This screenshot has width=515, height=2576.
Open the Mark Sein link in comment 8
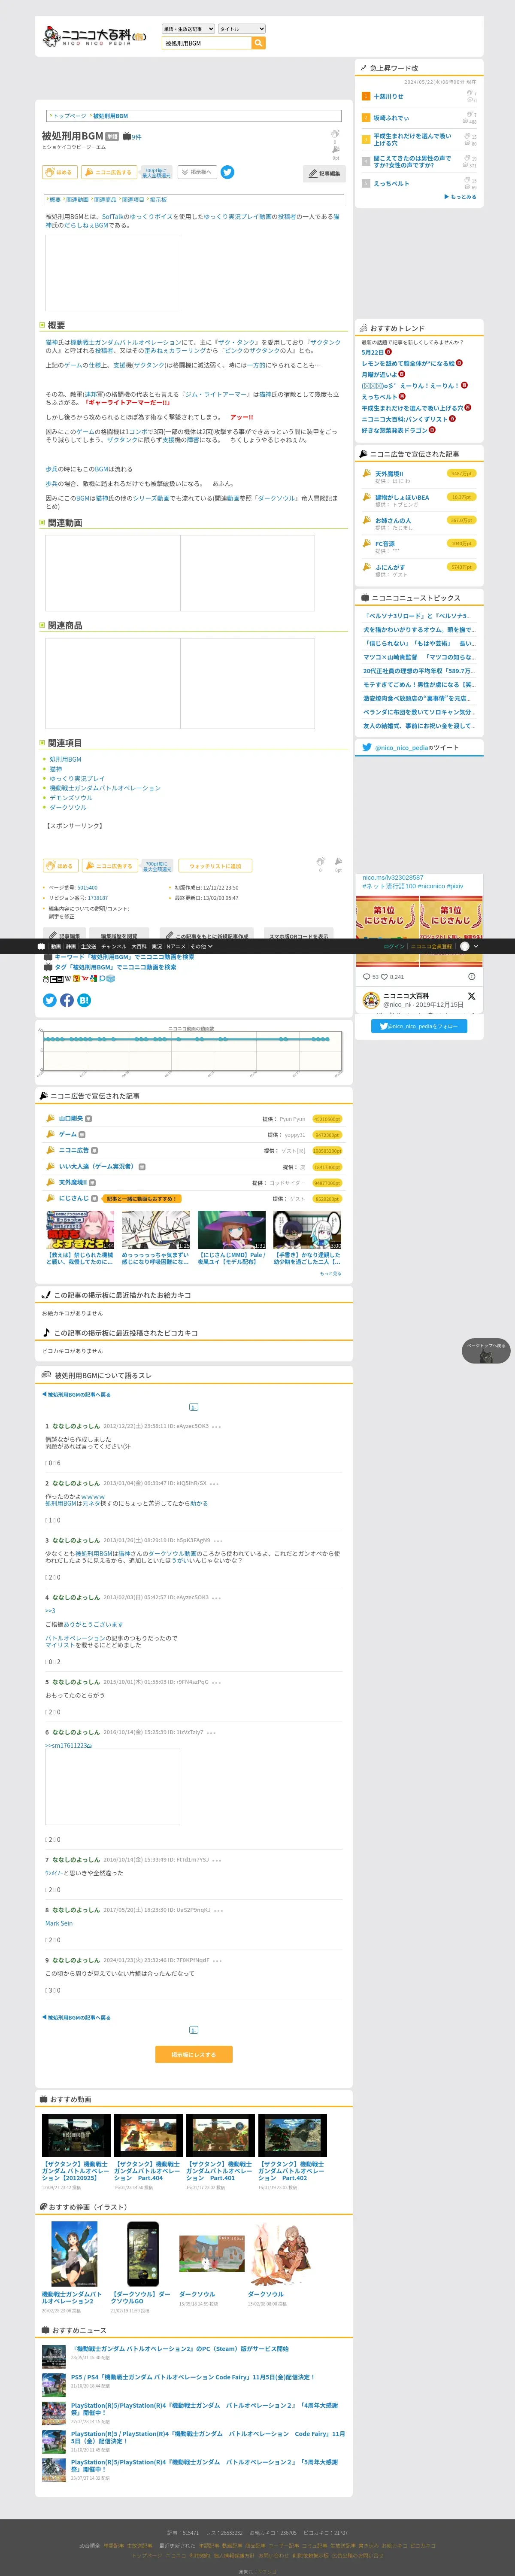[x=59, y=1923]
